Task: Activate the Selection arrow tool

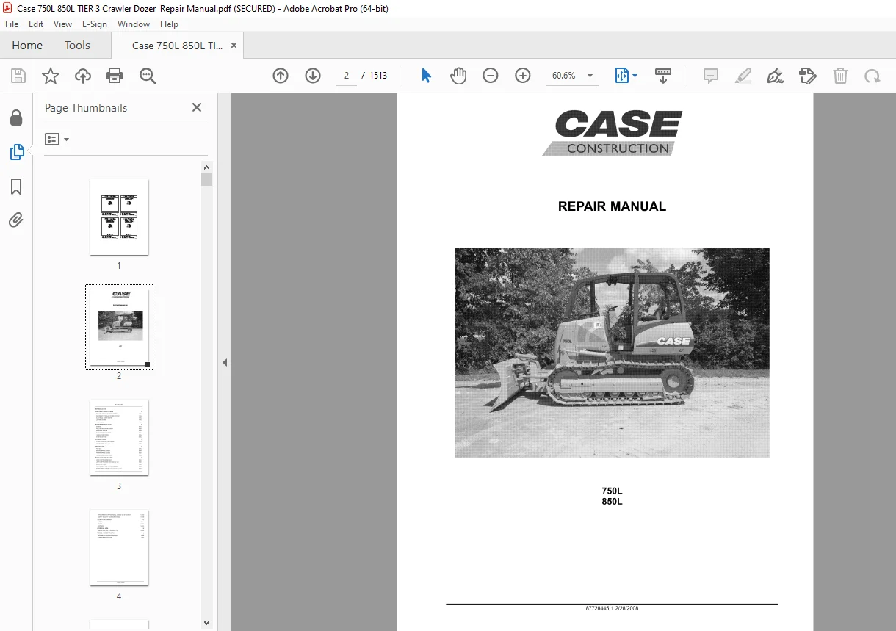Action: click(426, 76)
